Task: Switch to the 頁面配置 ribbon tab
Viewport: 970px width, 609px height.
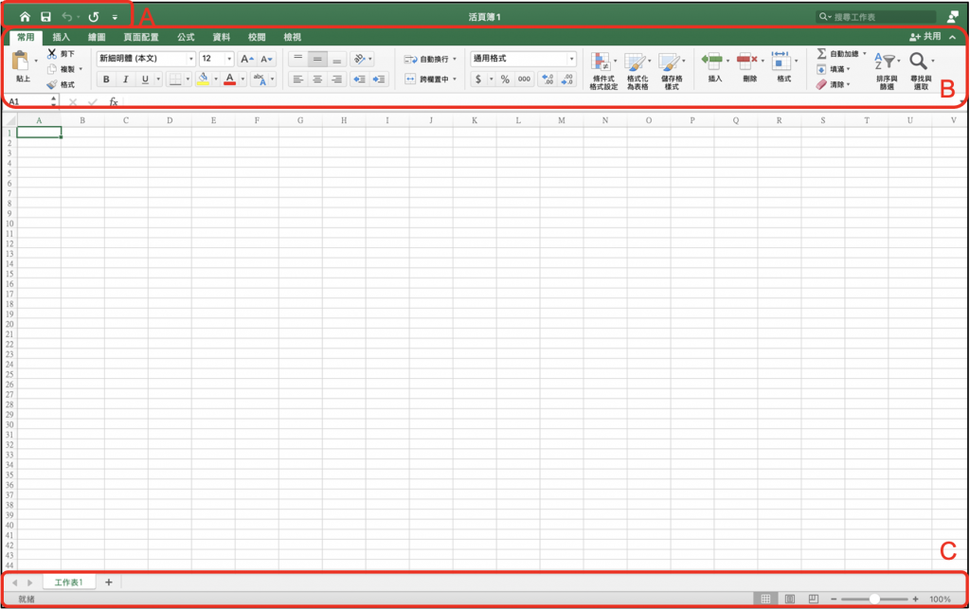Action: click(x=141, y=37)
